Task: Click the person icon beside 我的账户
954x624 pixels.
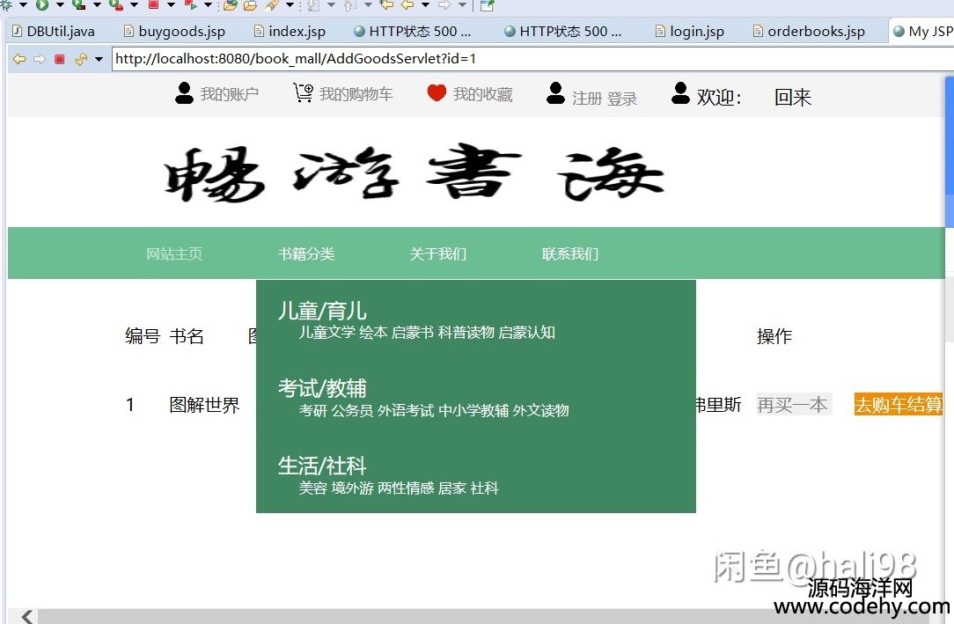Action: [x=184, y=93]
